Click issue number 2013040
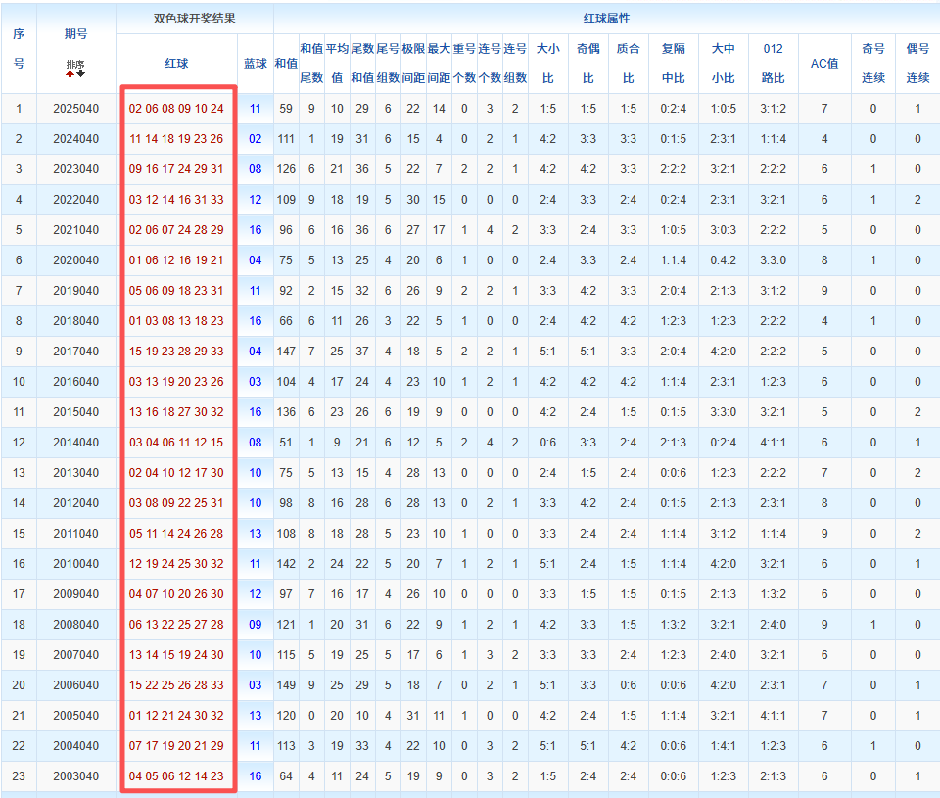940x798 pixels. click(75, 473)
